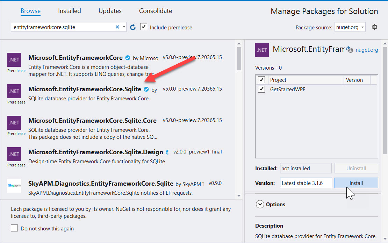Image resolution: width=388 pixels, height=243 pixels.
Task: Click the Install button
Action: (356, 183)
